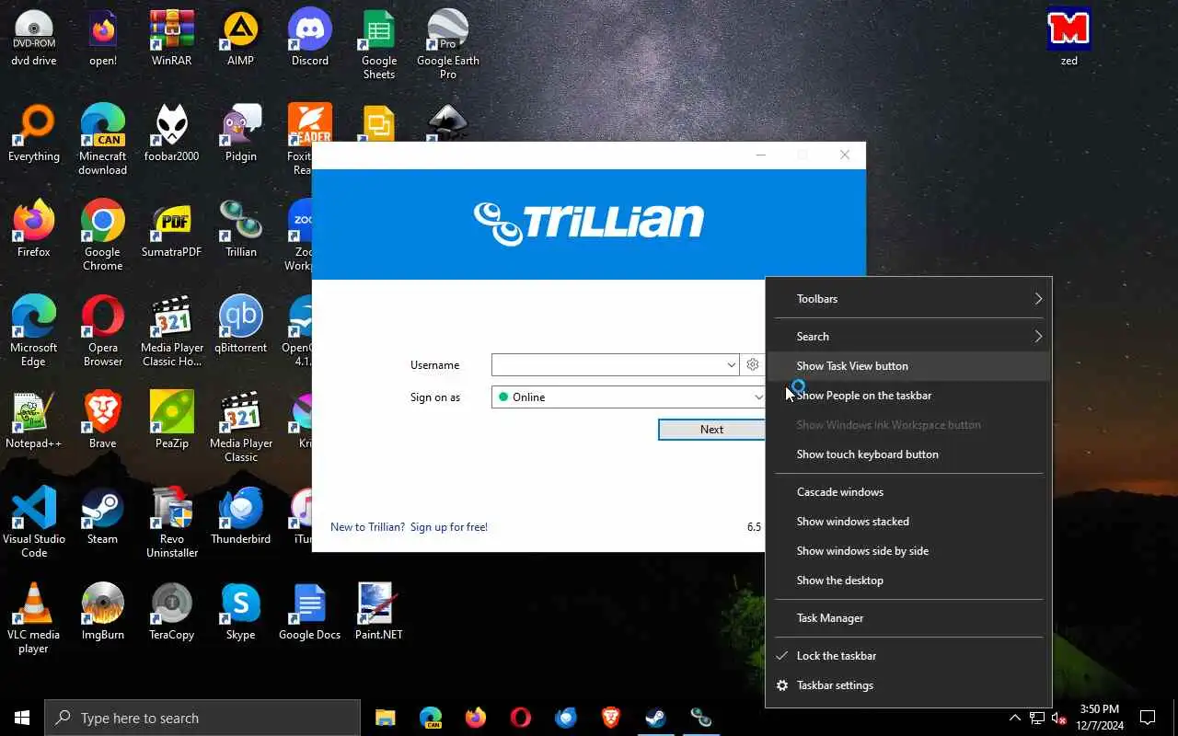1178x736 pixels.
Task: Open the Discord desktop shortcut
Action: (310, 38)
